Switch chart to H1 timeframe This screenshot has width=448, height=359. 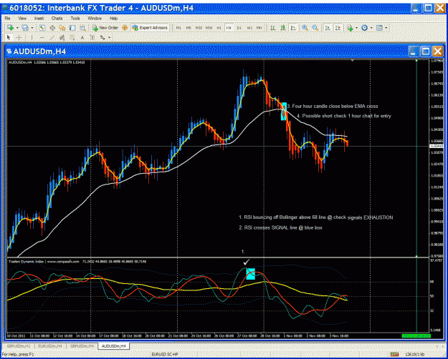219,28
